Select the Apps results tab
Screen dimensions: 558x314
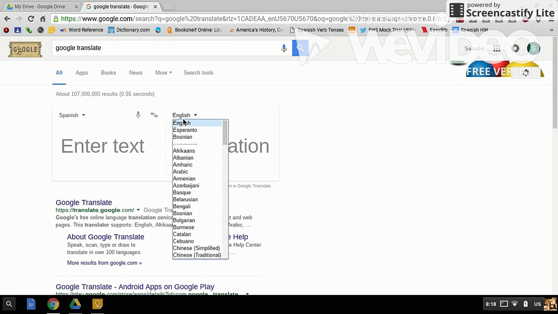tap(82, 73)
